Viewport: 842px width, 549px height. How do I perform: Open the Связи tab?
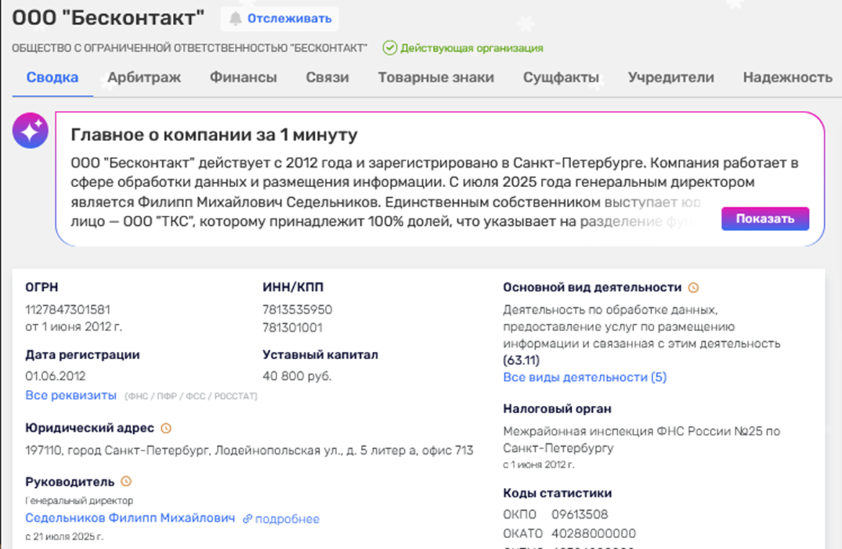pos(328,77)
